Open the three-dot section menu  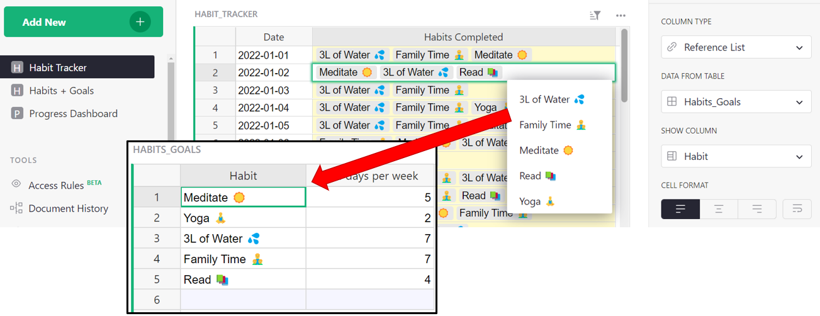[x=621, y=15]
